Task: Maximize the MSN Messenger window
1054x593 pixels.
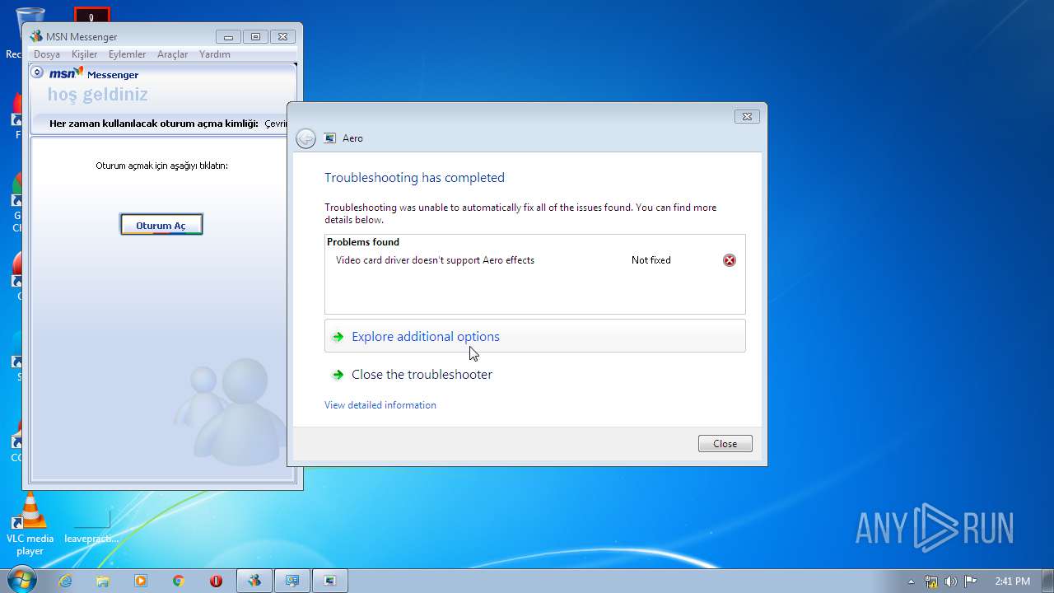Action: pyautogui.click(x=255, y=37)
